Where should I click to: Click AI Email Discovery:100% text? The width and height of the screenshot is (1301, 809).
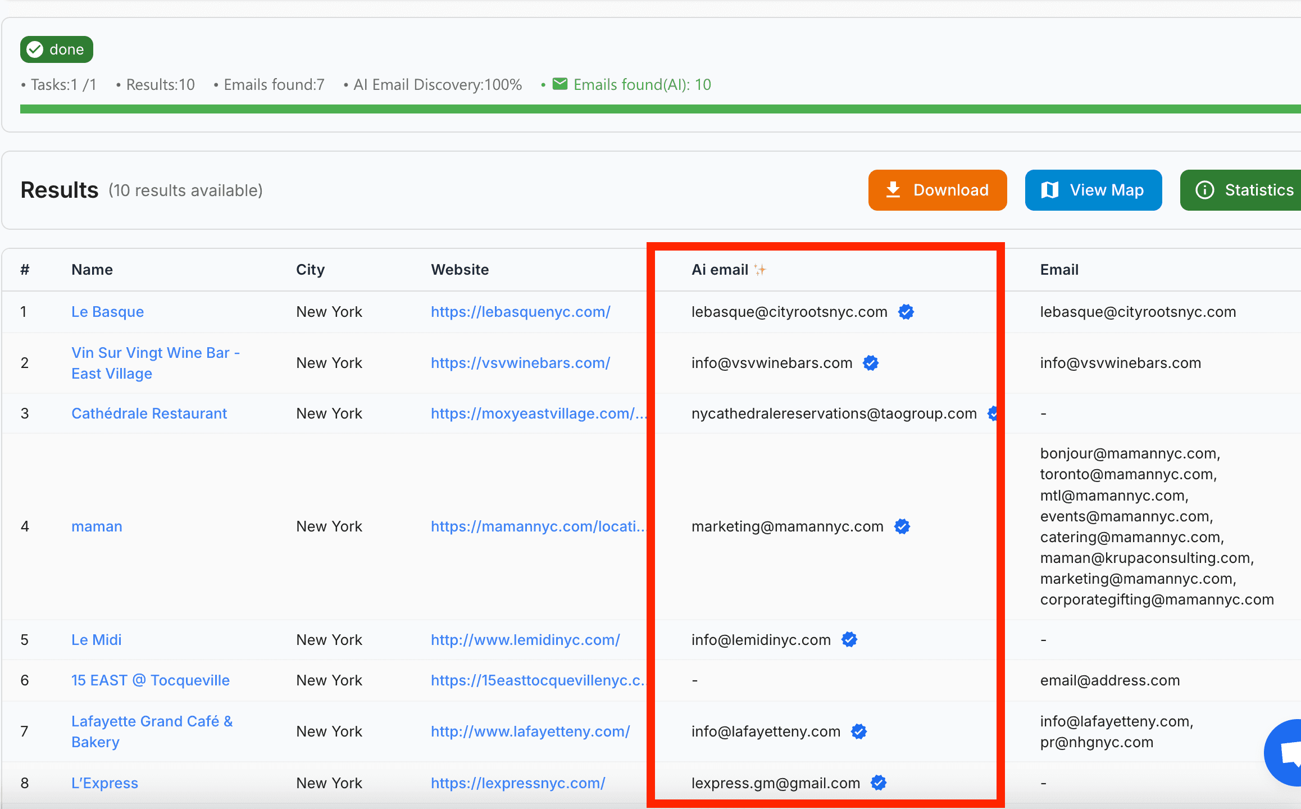pyautogui.click(x=438, y=84)
